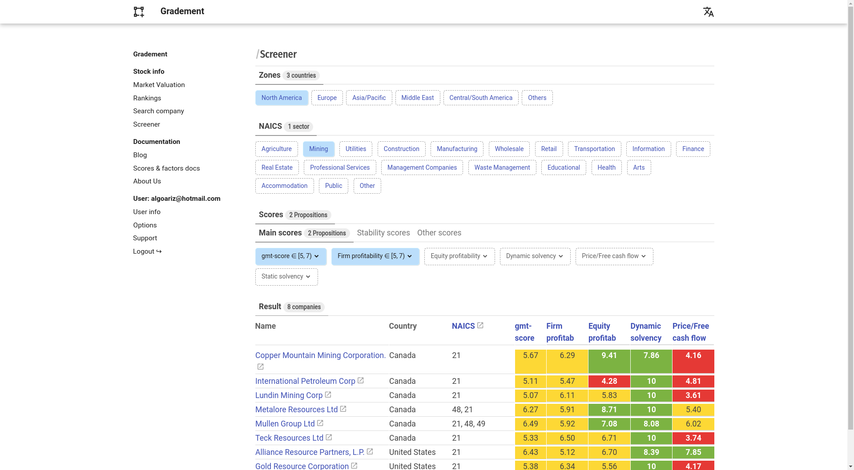Open User info in sidebar
The width and height of the screenshot is (854, 470).
coord(147,212)
